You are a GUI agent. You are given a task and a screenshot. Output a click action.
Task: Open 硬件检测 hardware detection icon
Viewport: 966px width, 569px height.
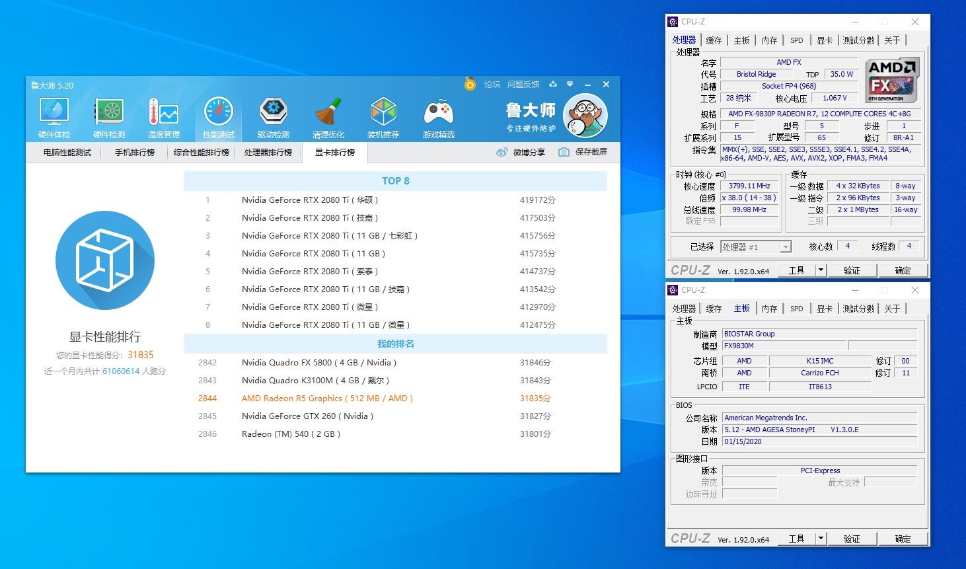coord(109,118)
